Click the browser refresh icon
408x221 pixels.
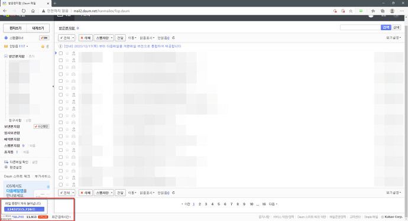click(24, 11)
